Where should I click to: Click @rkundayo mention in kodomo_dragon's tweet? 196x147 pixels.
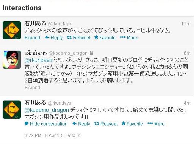38,60
